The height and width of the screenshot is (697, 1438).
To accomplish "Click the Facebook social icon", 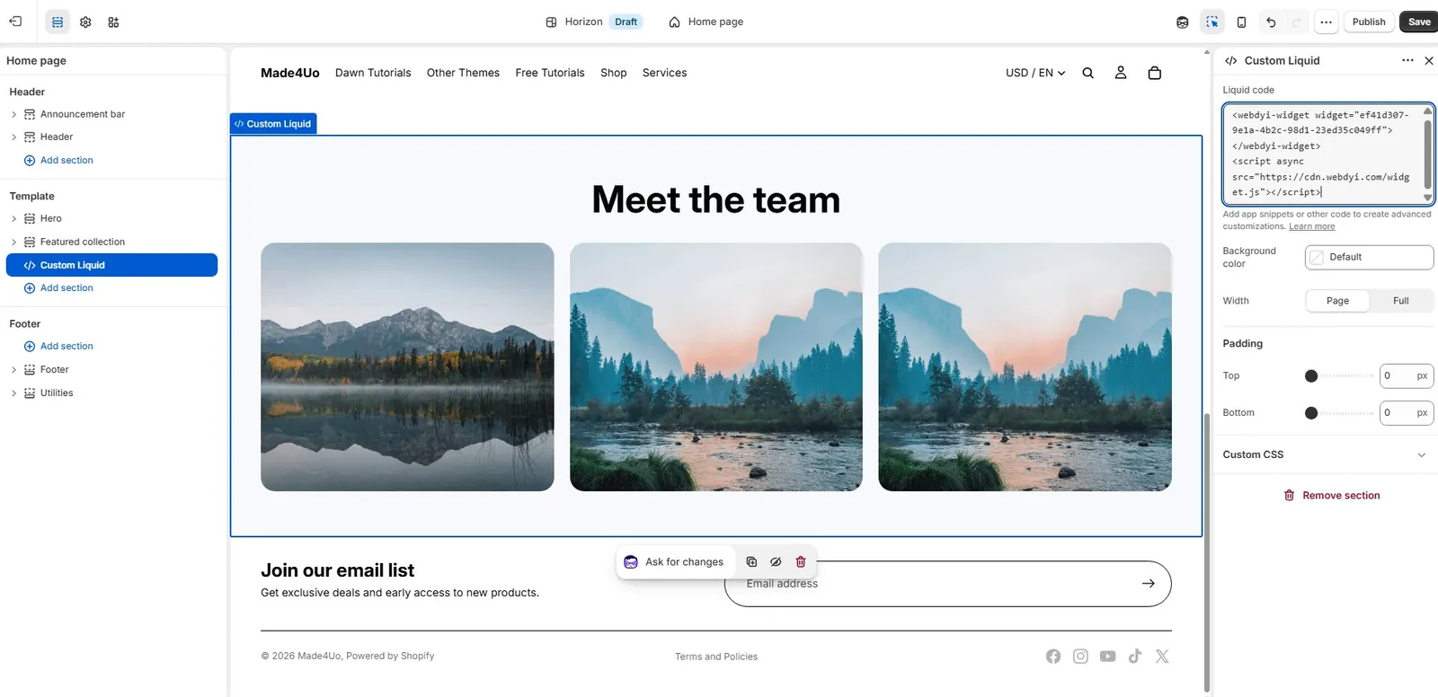I will click(x=1053, y=657).
